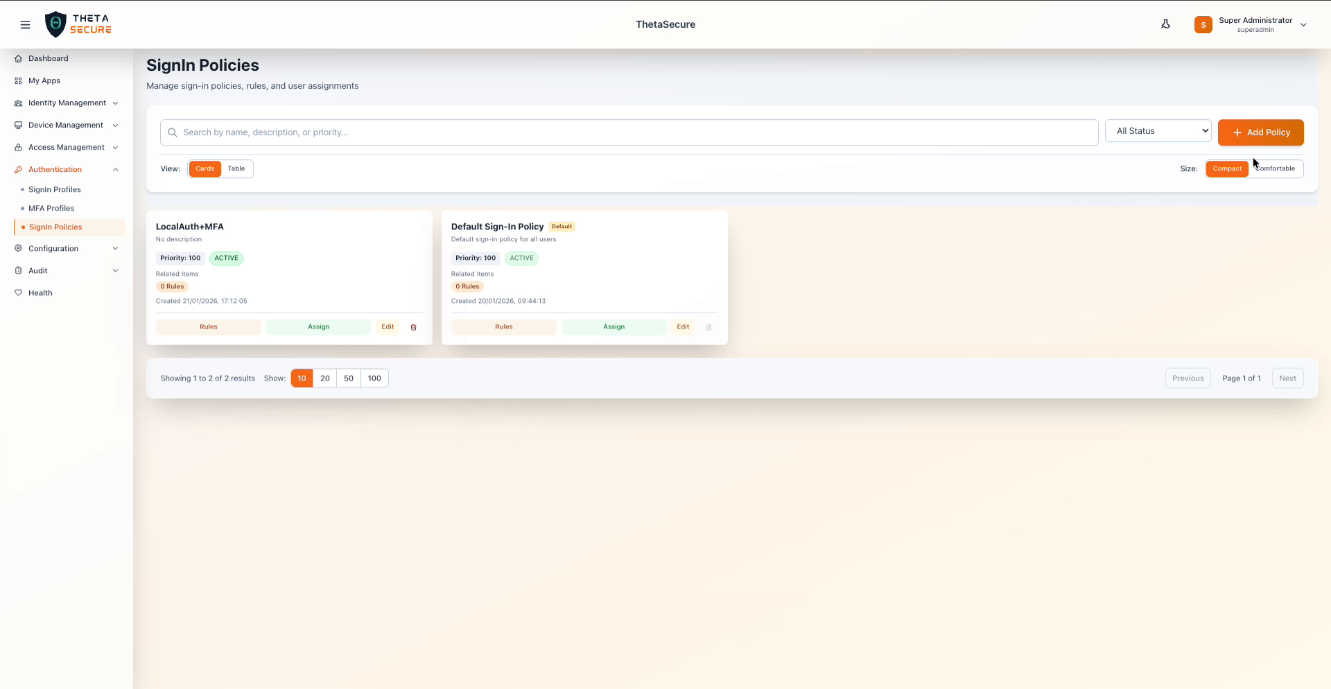Click the Authentication key icon
The width and height of the screenshot is (1331, 689).
tap(18, 169)
